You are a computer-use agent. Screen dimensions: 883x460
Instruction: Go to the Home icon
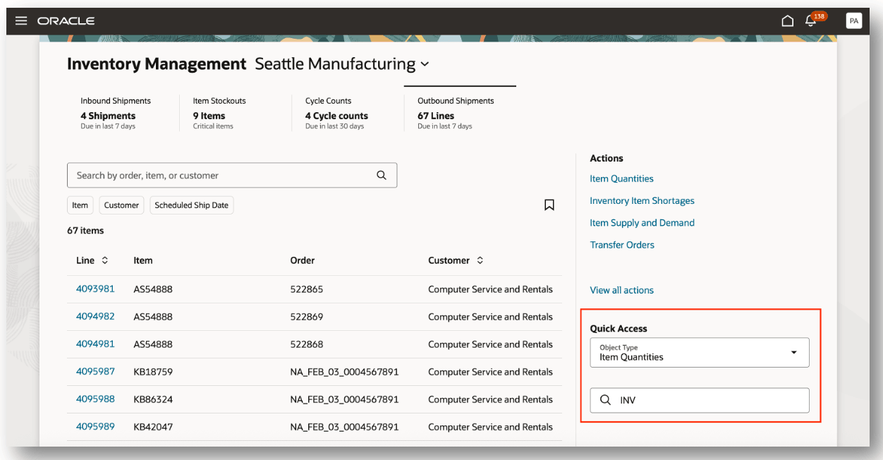pos(788,21)
